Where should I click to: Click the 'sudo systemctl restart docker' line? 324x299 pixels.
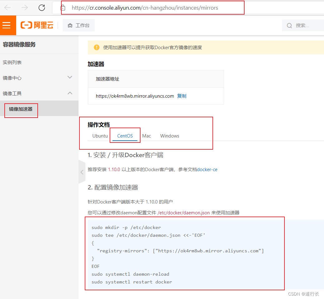131,282
